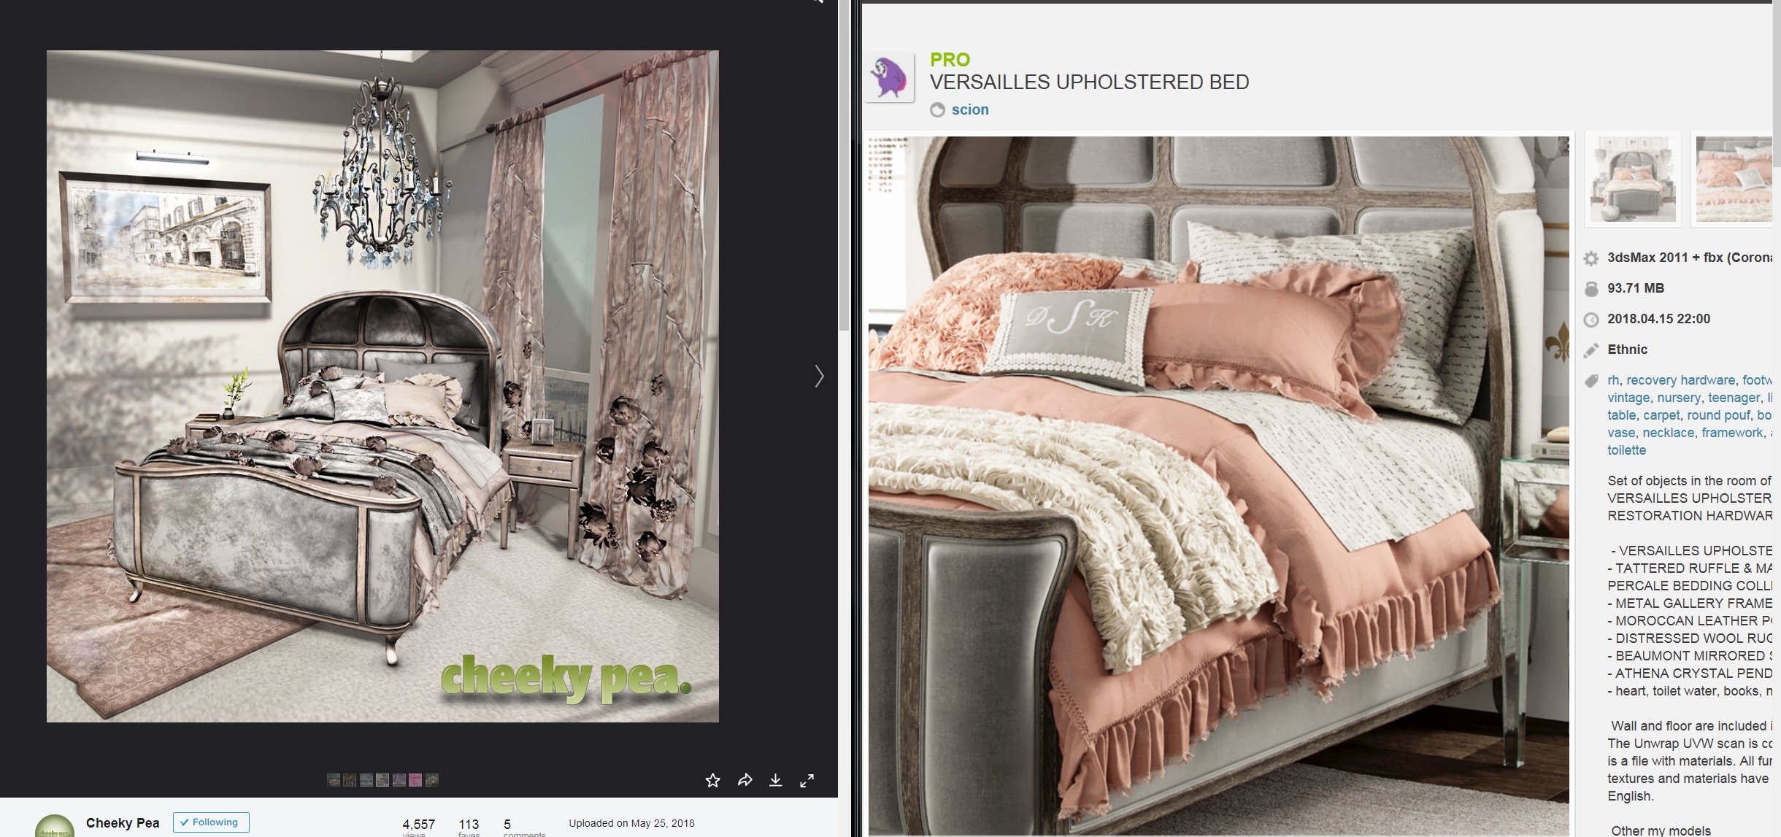Click the share arrow icon
Screen dimensions: 1781x837
point(745,781)
